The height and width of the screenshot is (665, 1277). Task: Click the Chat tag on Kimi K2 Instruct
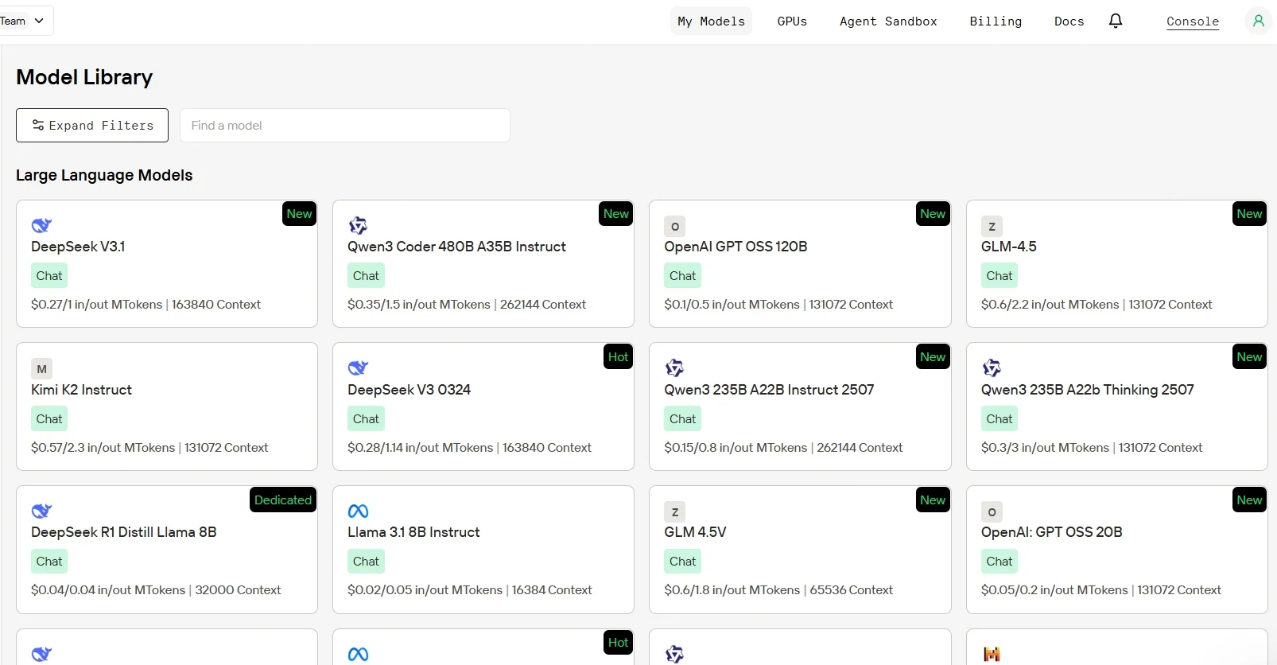49,419
